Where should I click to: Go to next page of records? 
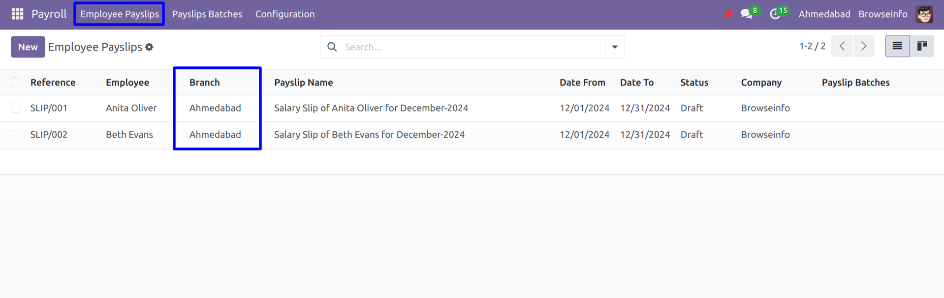[864, 46]
